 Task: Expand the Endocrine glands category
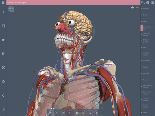[x=148, y=41]
